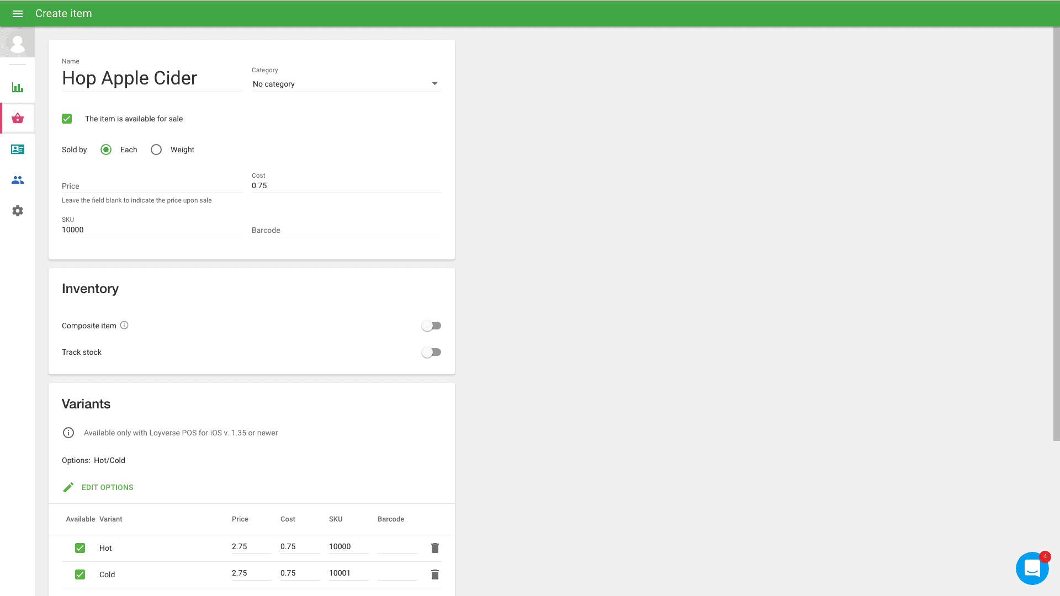
Task: Select Sold by Weight radio button
Action: [156, 150]
